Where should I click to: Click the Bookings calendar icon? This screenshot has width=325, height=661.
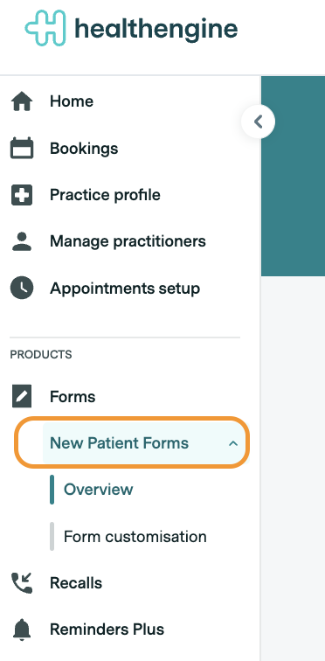pos(22,149)
